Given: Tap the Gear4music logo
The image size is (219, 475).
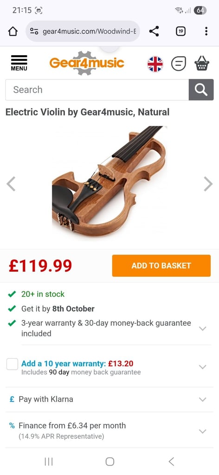Looking at the screenshot, I should tap(87, 63).
